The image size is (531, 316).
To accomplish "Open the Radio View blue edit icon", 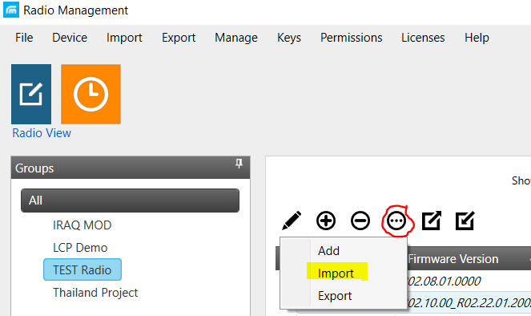I will coord(31,94).
